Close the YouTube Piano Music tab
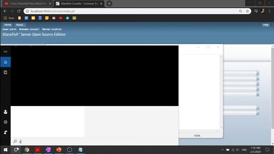The height and width of the screenshot is (154, 274). pos(50,3)
